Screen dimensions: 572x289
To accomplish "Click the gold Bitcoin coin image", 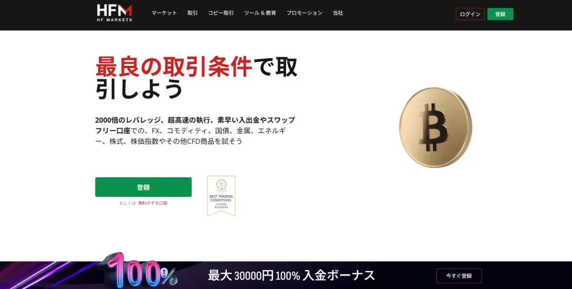I will pos(436,127).
